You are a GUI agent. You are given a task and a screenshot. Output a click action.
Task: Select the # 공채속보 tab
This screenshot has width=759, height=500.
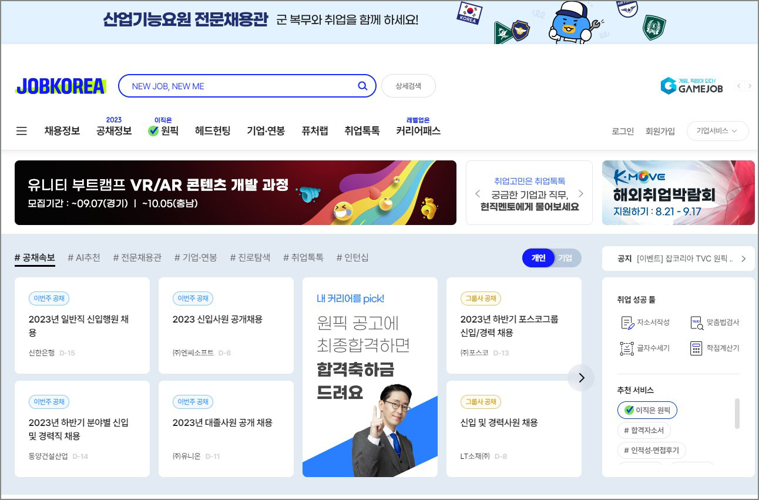(x=35, y=257)
